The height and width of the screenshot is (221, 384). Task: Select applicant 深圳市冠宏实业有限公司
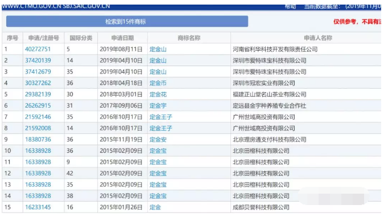click(x=264, y=83)
